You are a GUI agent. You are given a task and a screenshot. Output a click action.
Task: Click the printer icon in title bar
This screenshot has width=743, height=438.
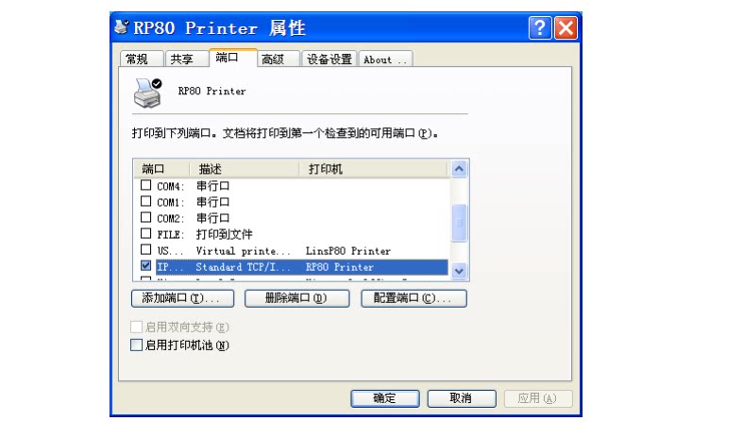click(x=122, y=27)
